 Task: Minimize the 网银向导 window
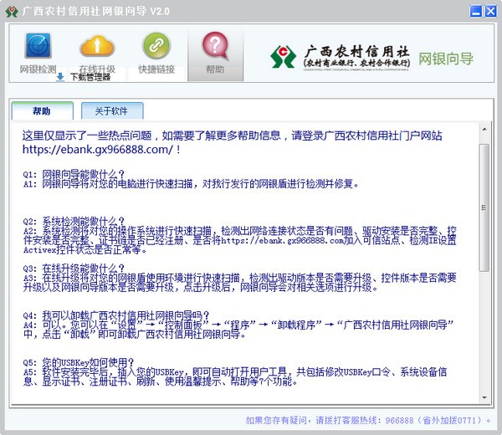click(x=476, y=11)
